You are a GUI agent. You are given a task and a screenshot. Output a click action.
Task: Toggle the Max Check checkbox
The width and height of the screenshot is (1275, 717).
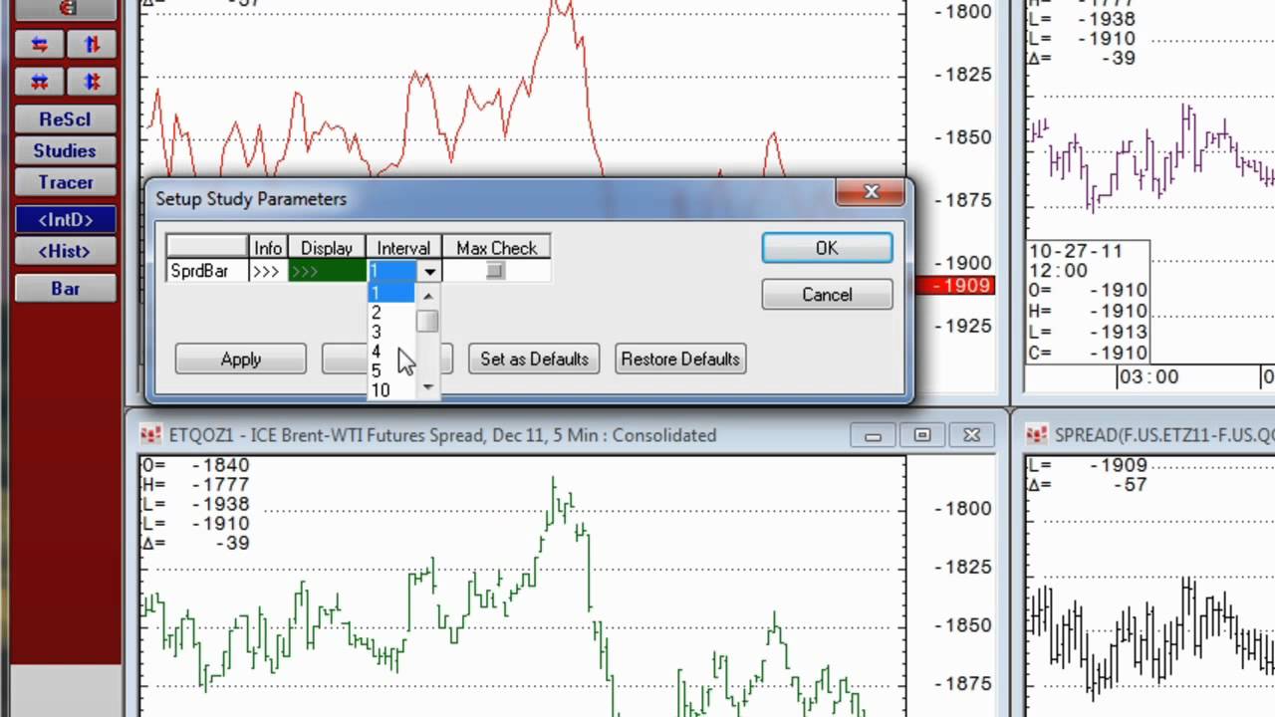(x=495, y=271)
